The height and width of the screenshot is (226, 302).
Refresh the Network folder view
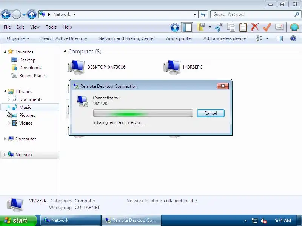[203, 14]
